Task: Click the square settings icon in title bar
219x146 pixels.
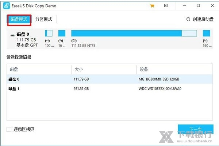Action: (x=166, y=6)
